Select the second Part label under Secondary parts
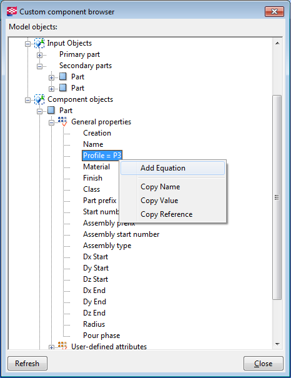Image resolution: width=291 pixels, height=378 pixels. [77, 88]
